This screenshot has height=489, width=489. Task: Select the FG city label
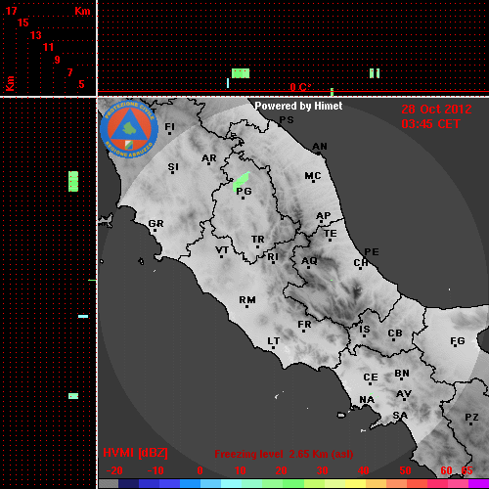coord(458,341)
